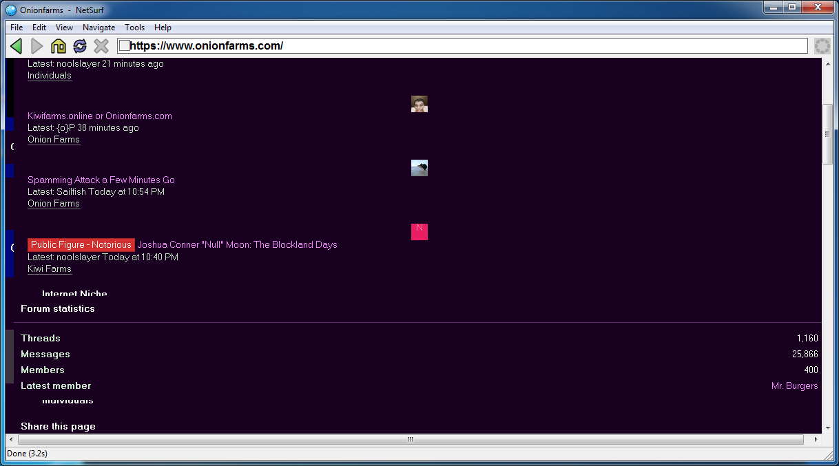
Task: Click the Back navigation arrow
Action: [x=17, y=46]
